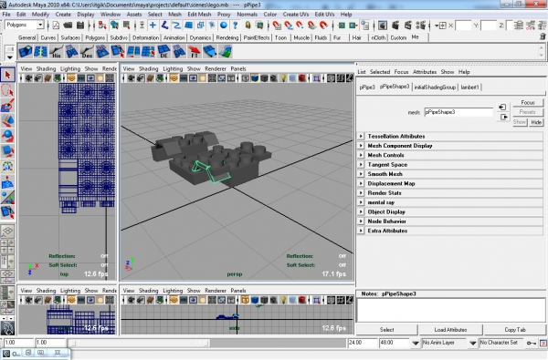This screenshot has height=360, width=548.
Task: Select the Universal Manipulator tool
Action: pos(7,167)
